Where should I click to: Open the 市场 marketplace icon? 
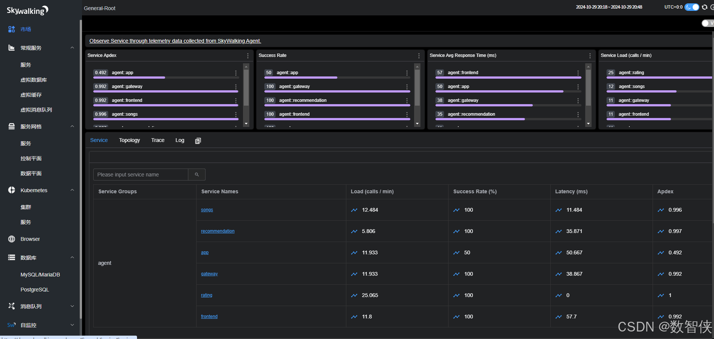point(12,29)
